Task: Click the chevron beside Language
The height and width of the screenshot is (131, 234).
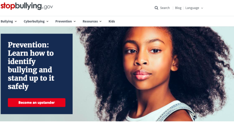Action: pyautogui.click(x=202, y=8)
